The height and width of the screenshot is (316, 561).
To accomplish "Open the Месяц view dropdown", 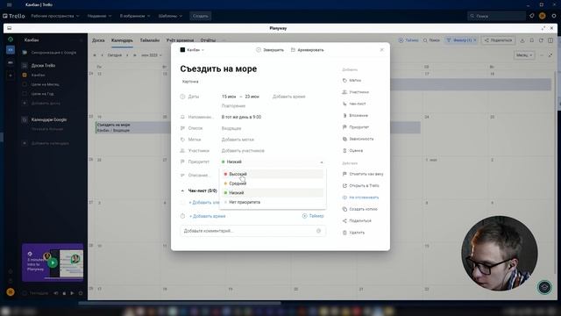I will coord(524,55).
